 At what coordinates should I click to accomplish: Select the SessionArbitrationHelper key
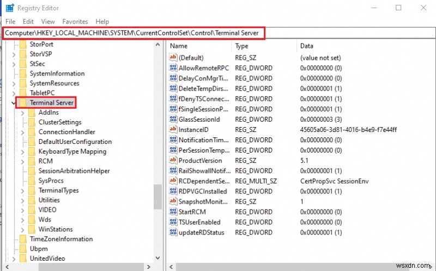click(x=74, y=171)
